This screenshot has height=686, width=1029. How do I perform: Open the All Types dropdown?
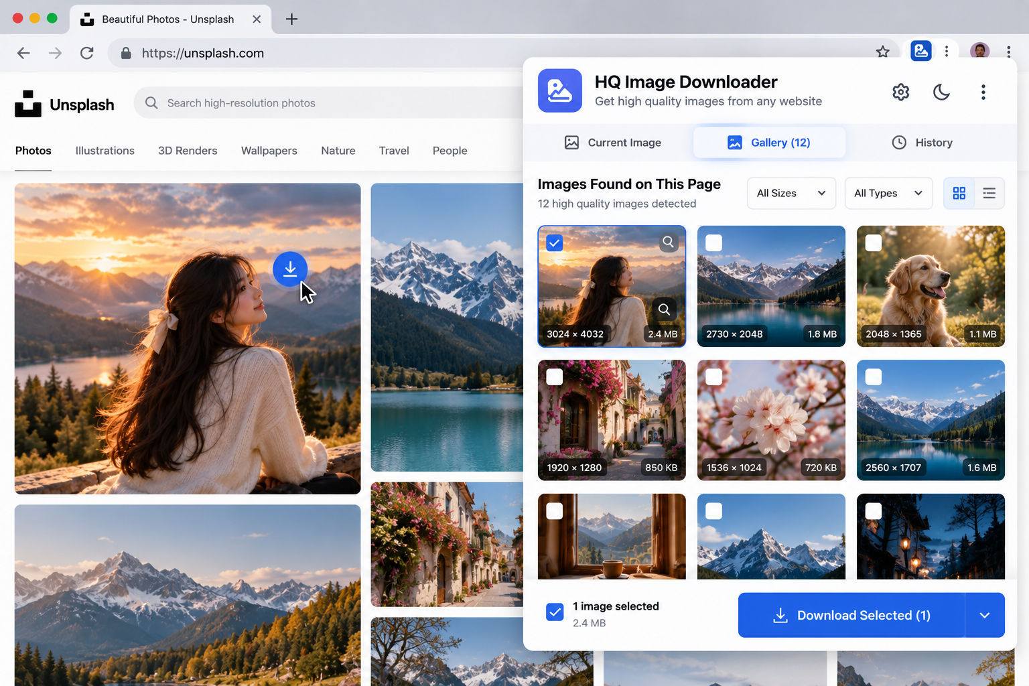[888, 193]
